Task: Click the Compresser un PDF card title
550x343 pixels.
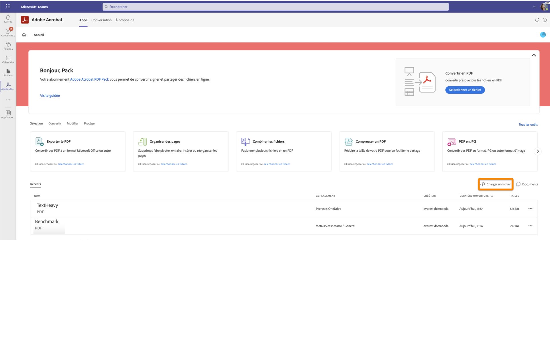Action: (x=370, y=141)
